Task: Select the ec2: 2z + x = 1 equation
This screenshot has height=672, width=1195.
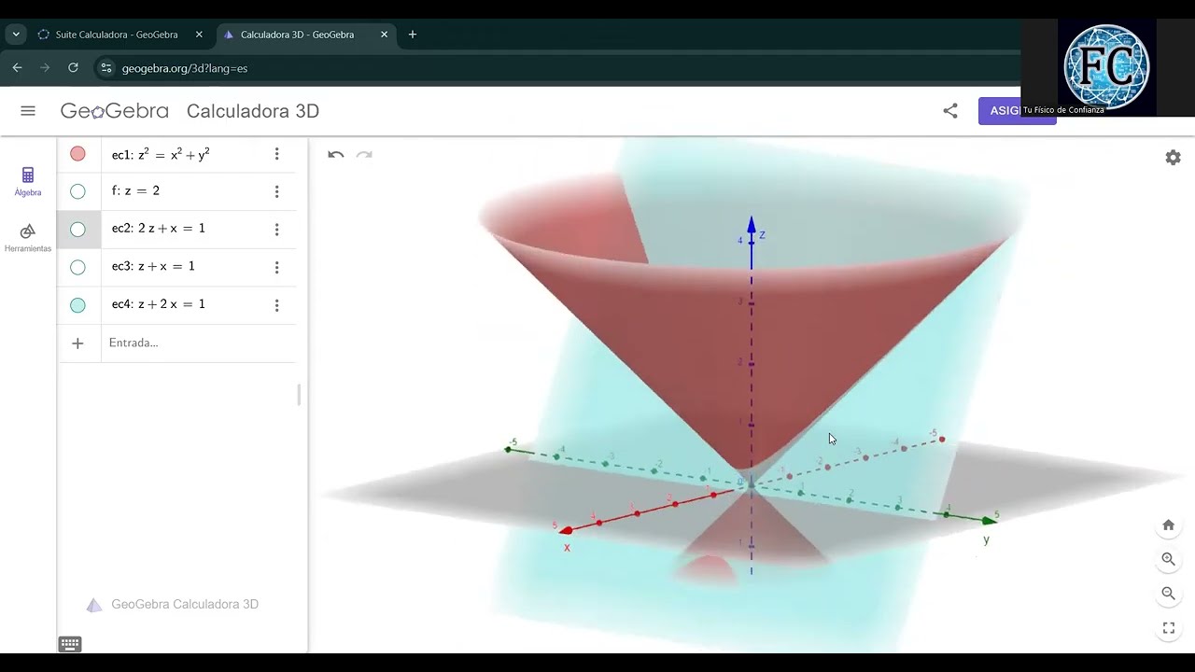Action: [x=158, y=229]
